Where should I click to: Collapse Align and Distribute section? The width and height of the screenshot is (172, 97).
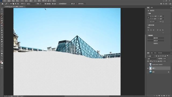pos(148,25)
